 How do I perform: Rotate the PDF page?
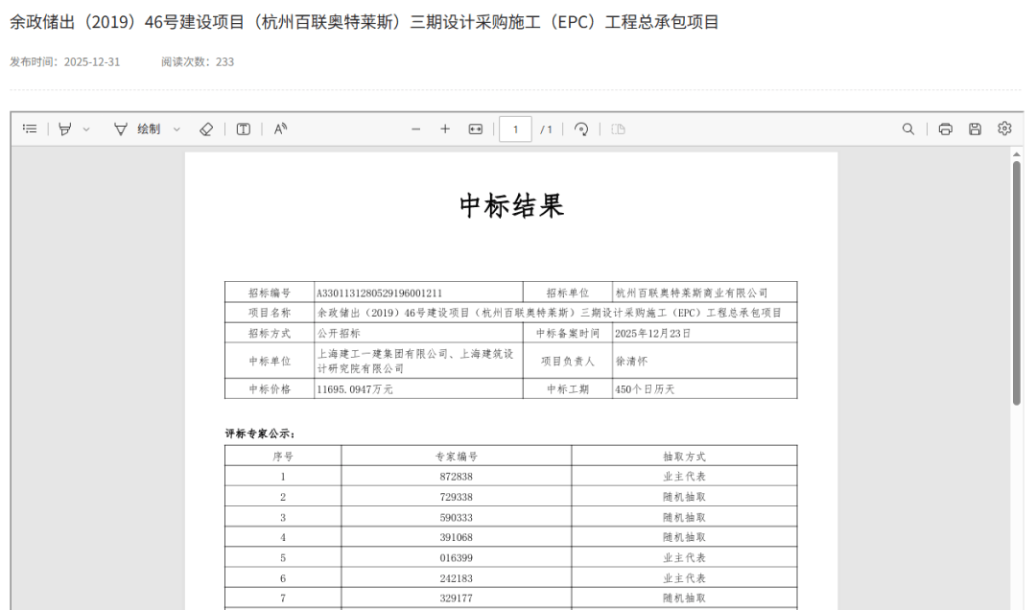pos(581,129)
